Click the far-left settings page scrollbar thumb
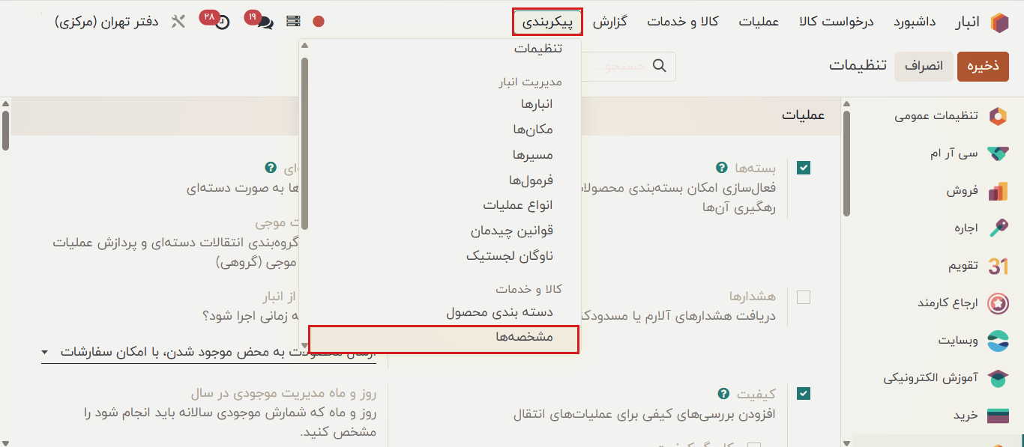Screen dimensions: 1024x447 (x=5, y=130)
